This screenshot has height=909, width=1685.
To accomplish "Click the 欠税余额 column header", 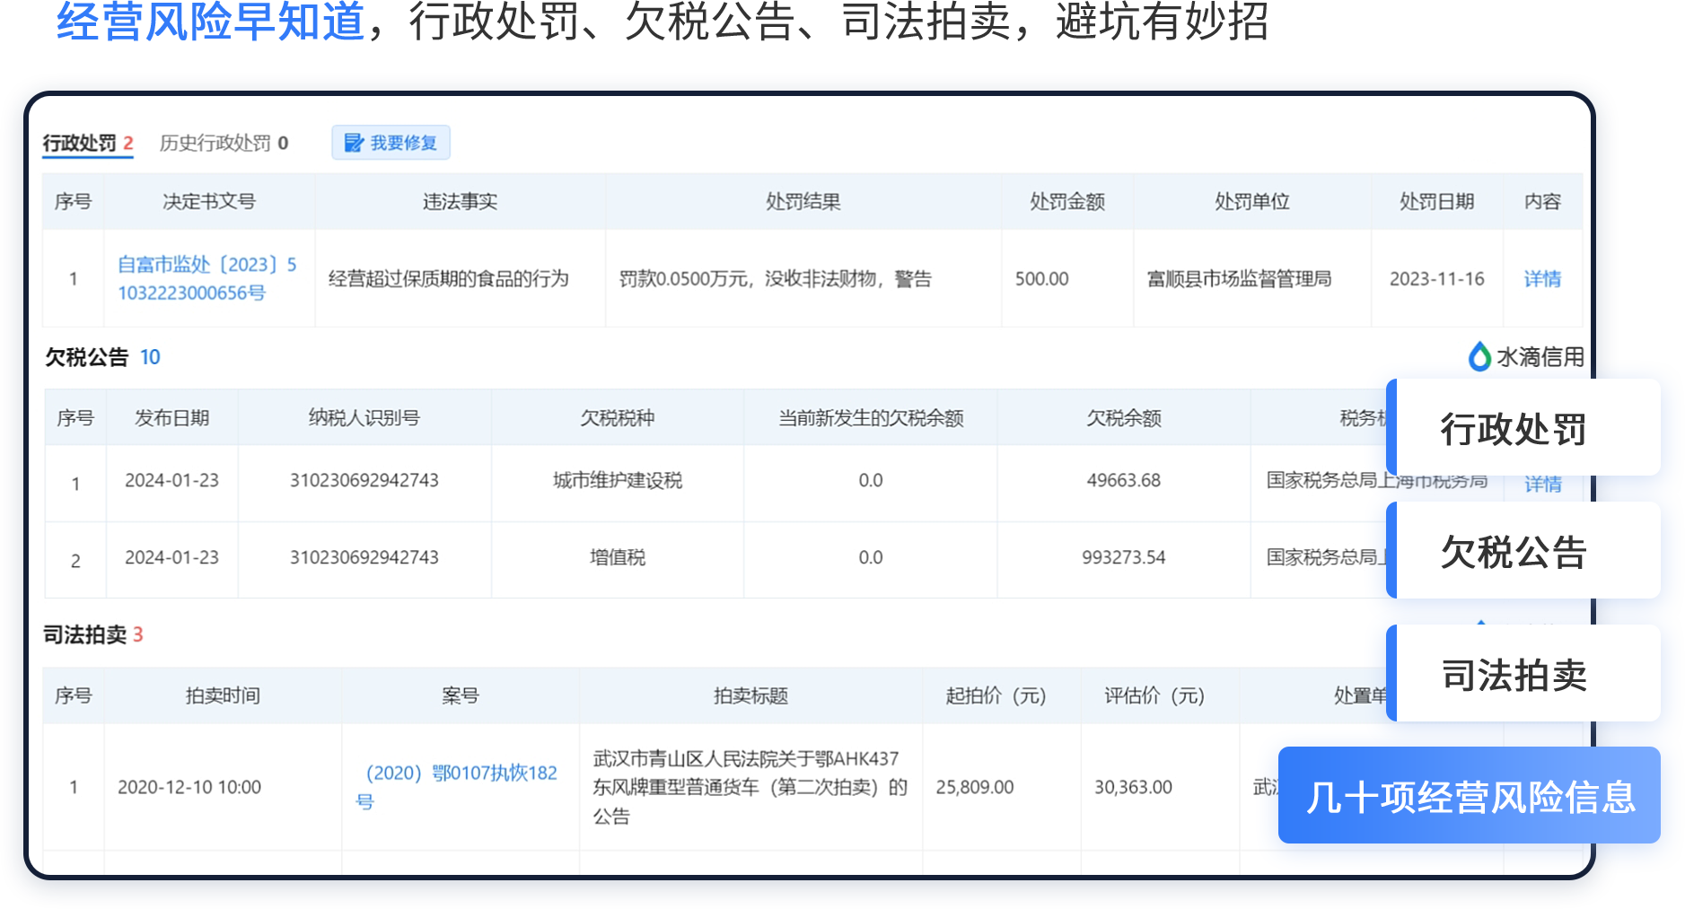I will [x=1123, y=418].
